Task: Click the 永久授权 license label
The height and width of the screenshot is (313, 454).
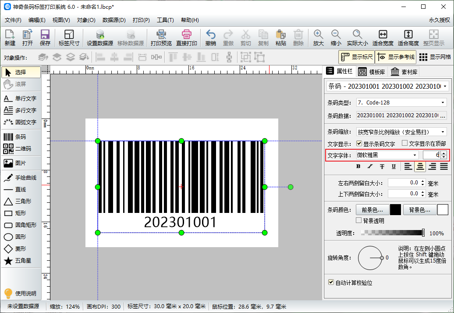Action: (440, 20)
